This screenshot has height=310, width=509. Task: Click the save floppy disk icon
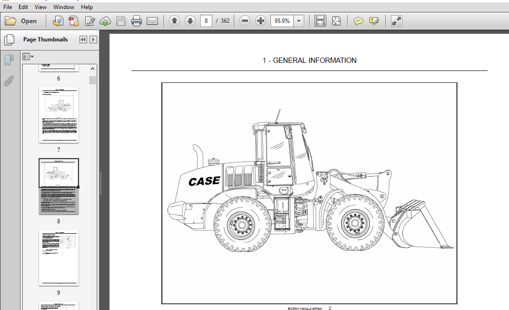point(121,21)
